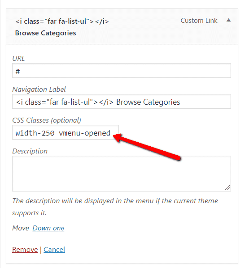The width and height of the screenshot is (249, 268).
Task: Click the pipe separator between Remove and Cancel
Action: 41,250
